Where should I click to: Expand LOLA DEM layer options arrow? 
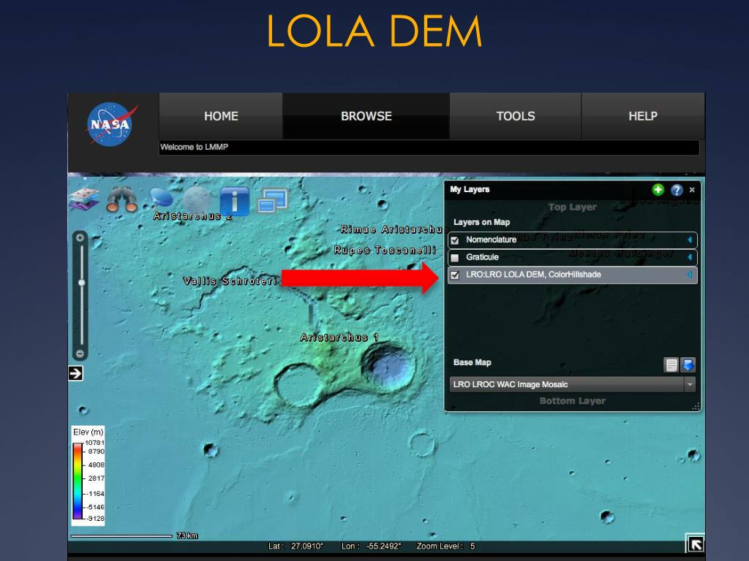[690, 275]
